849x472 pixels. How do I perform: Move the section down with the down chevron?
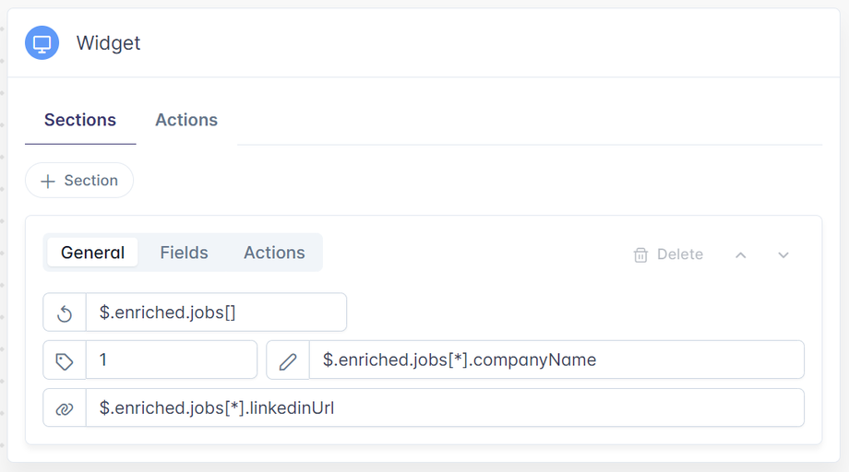pos(783,254)
